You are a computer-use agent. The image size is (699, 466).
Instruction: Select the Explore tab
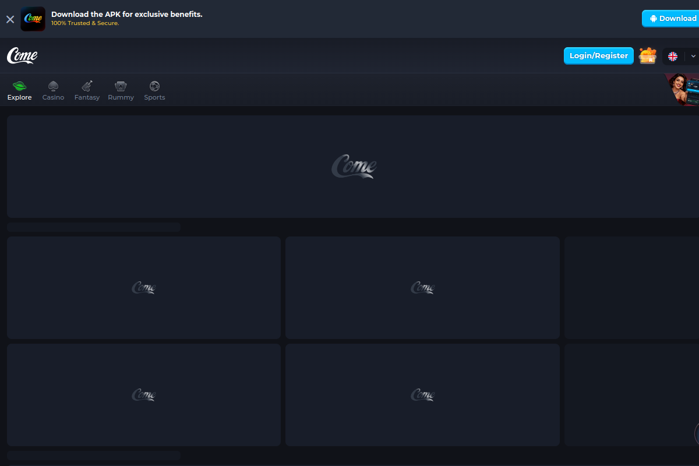point(20,91)
